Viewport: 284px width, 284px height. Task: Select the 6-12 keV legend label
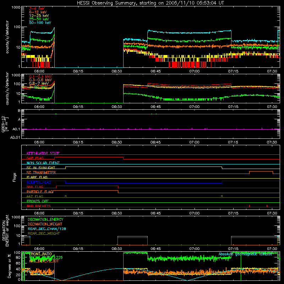click(38, 12)
